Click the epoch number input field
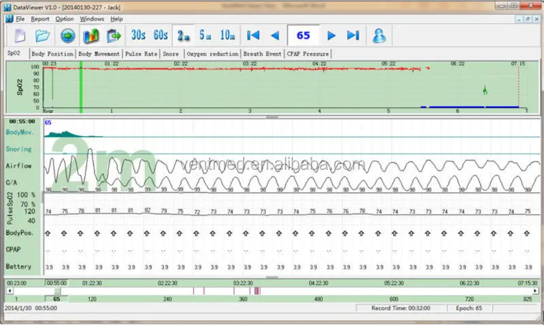544x325 pixels. [x=303, y=35]
